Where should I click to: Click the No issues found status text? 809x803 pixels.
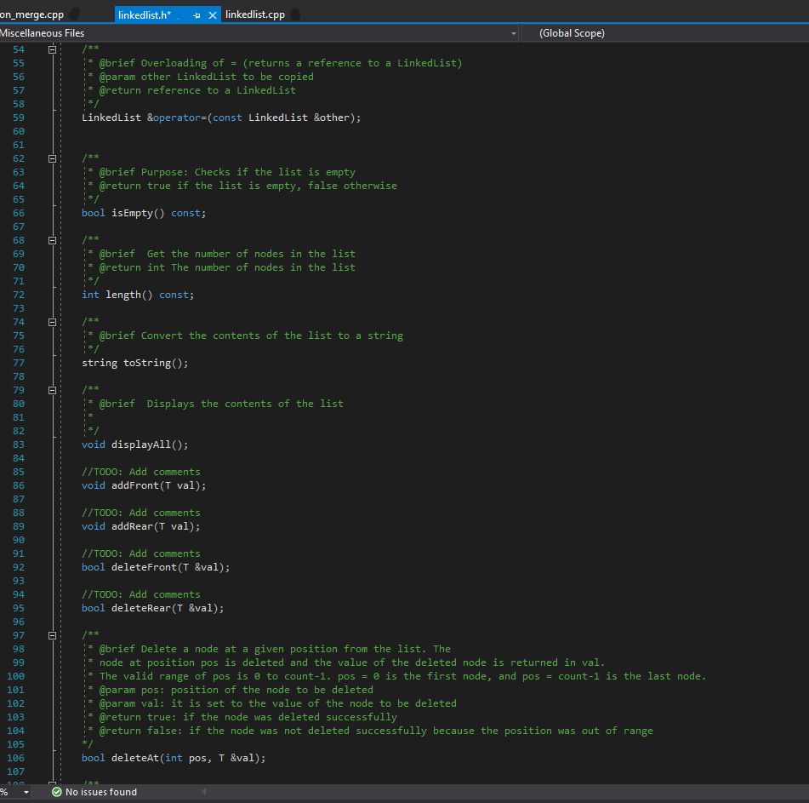tap(100, 793)
